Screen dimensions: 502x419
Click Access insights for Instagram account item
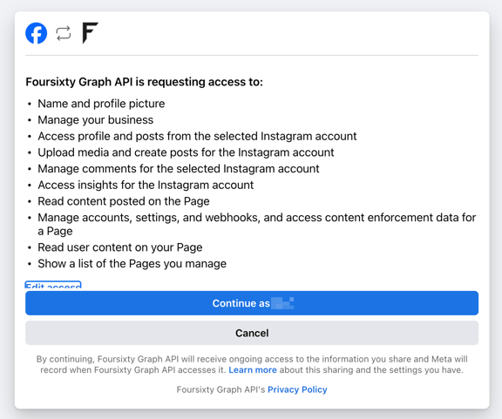pyautogui.click(x=146, y=185)
